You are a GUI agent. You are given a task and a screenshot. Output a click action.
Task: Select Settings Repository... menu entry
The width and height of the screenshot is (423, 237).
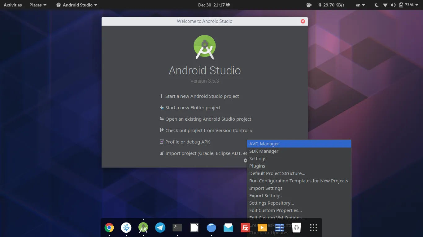click(x=299, y=203)
